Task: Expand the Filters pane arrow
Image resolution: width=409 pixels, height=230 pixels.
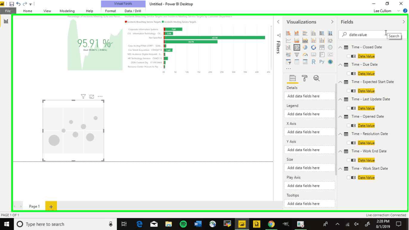Action: (x=278, y=22)
